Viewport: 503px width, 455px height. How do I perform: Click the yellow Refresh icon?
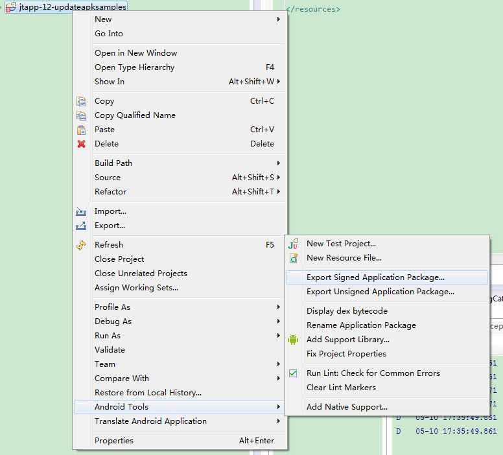[x=81, y=245]
